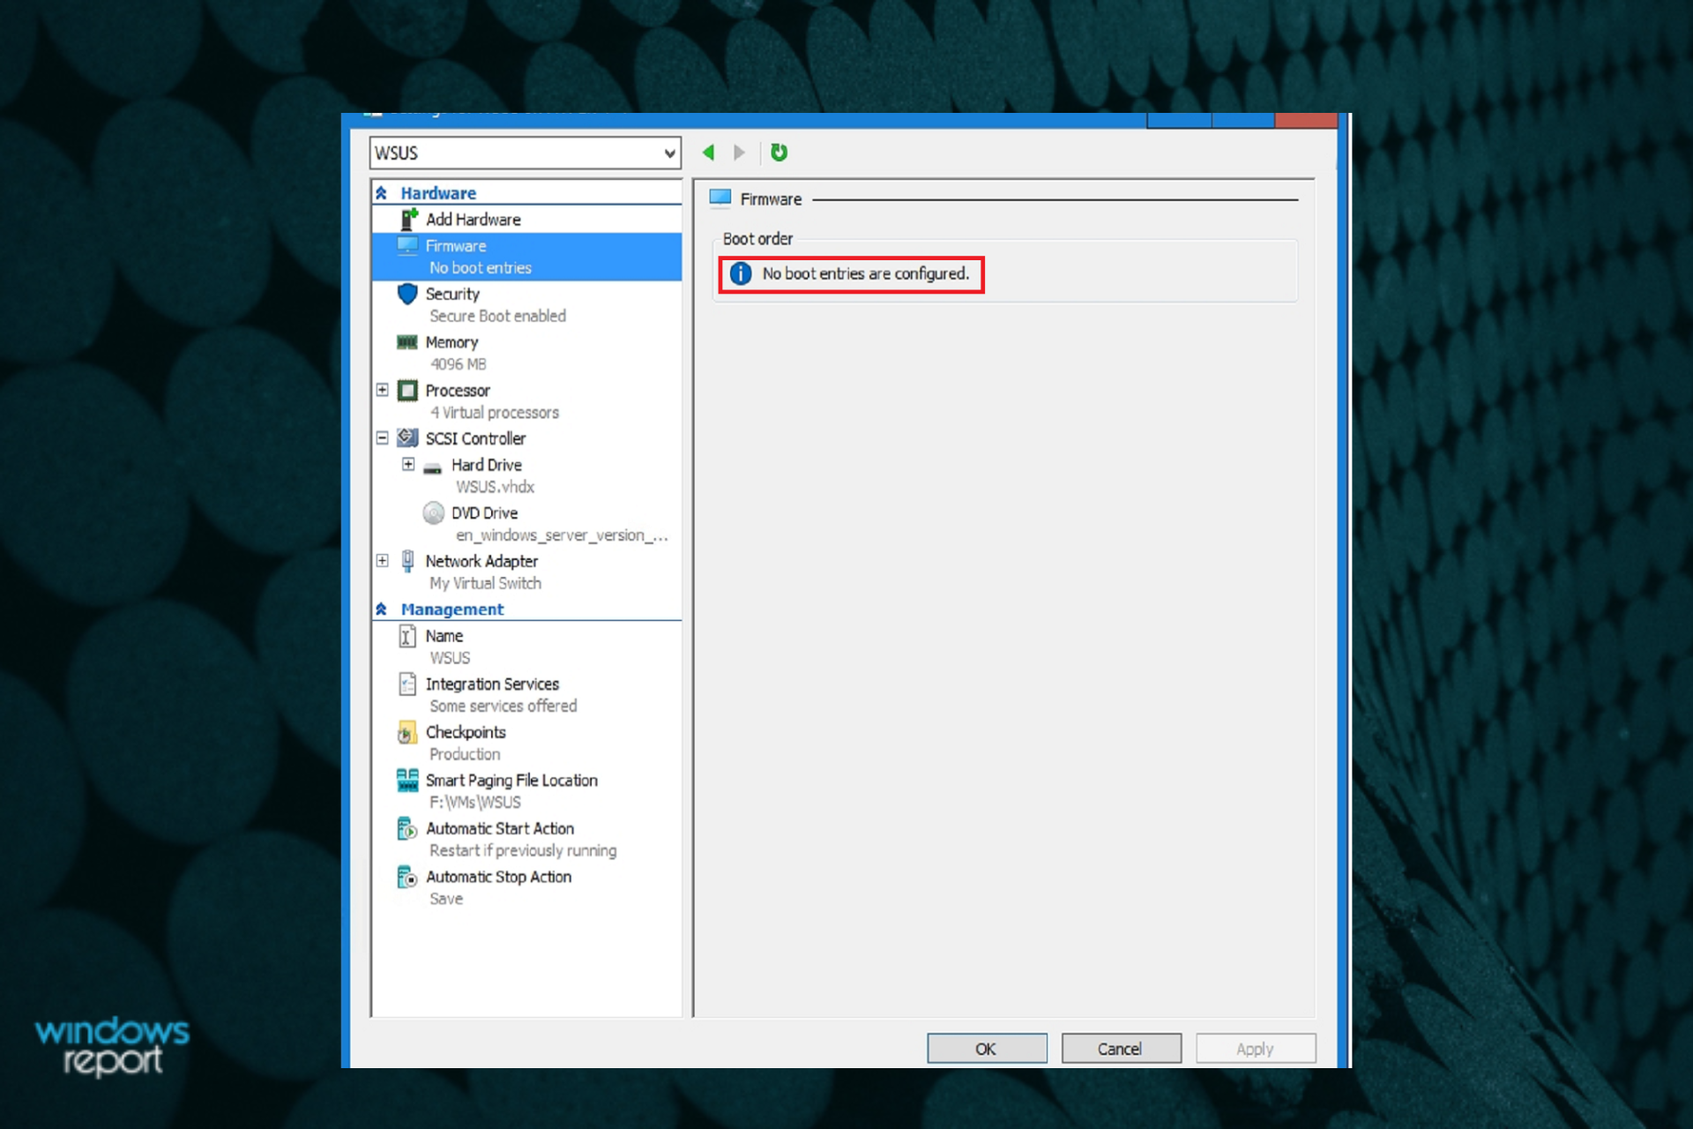The width and height of the screenshot is (1693, 1129).
Task: Click the Cancel button
Action: coord(1121,1049)
